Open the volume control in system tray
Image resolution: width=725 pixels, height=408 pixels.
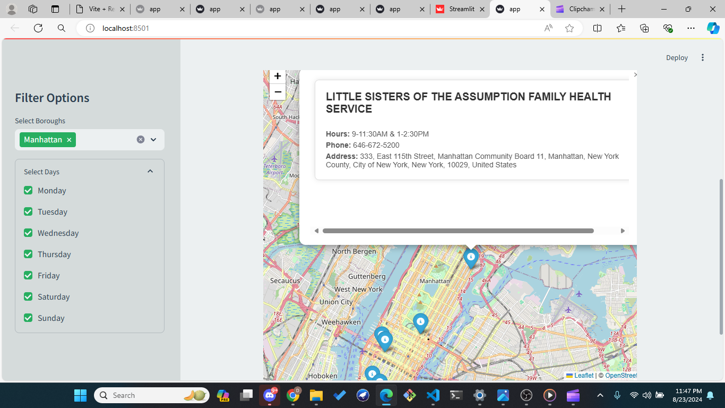pyautogui.click(x=646, y=395)
